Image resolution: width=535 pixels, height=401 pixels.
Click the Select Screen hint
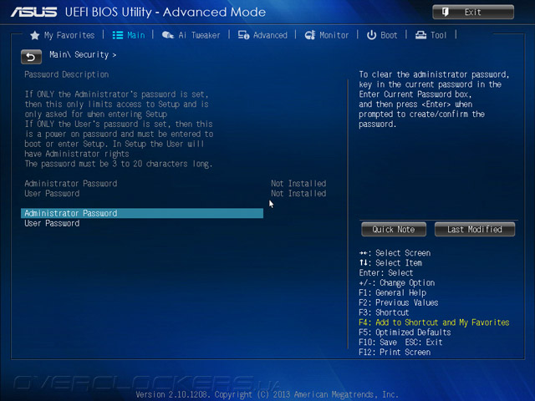click(395, 253)
